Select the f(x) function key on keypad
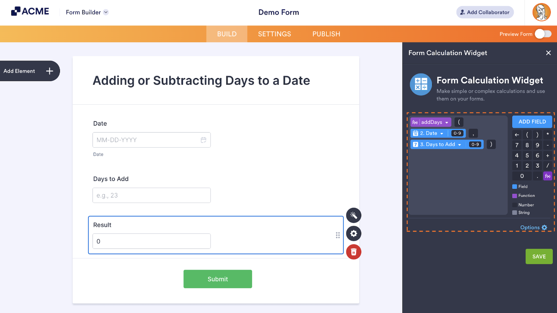Viewport: 557px width, 313px height. [x=547, y=176]
